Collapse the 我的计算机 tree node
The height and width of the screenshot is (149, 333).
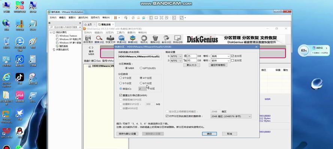[51, 32]
